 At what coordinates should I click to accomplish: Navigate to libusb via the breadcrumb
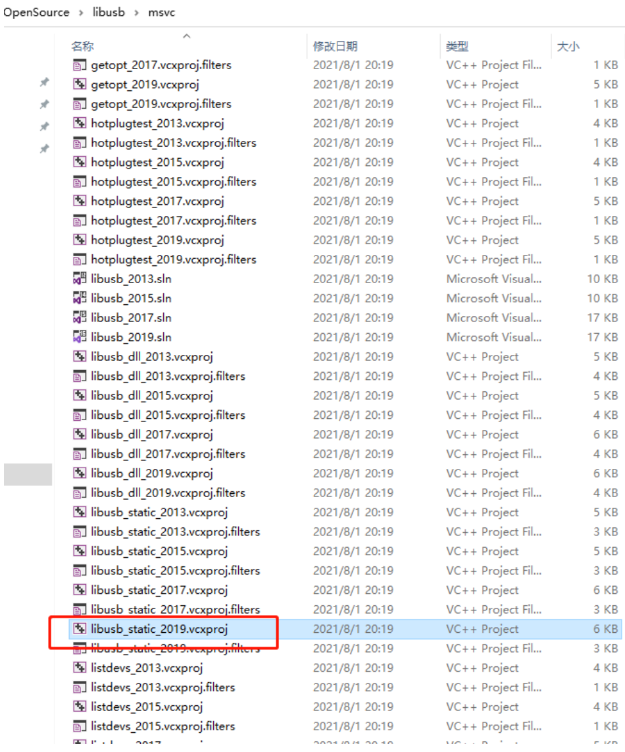[x=108, y=12]
